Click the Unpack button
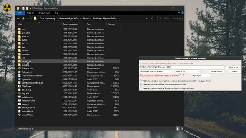Screen dimensions: 246x138 tap(216, 71)
